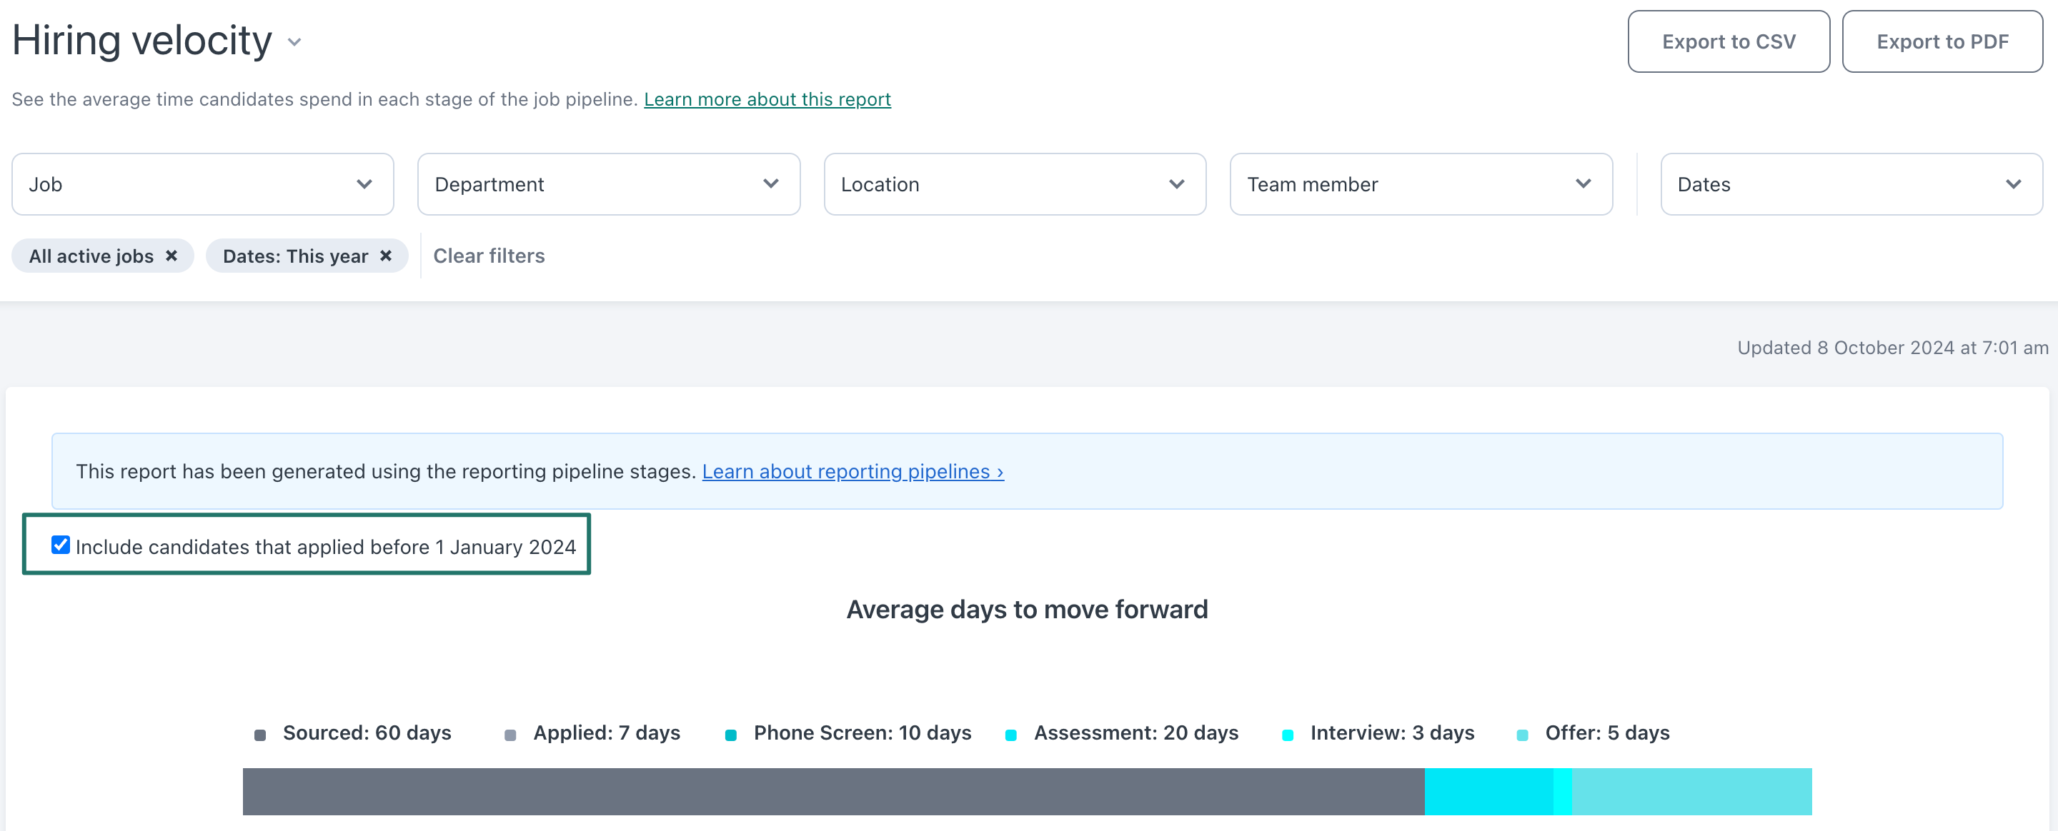Export the report to CSV
Viewport: 2058px width, 831px height.
(x=1728, y=41)
